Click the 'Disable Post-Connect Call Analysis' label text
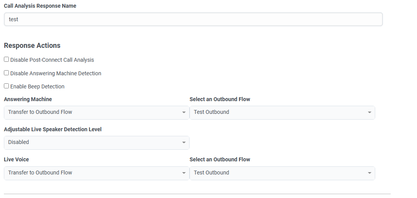 pos(52,60)
